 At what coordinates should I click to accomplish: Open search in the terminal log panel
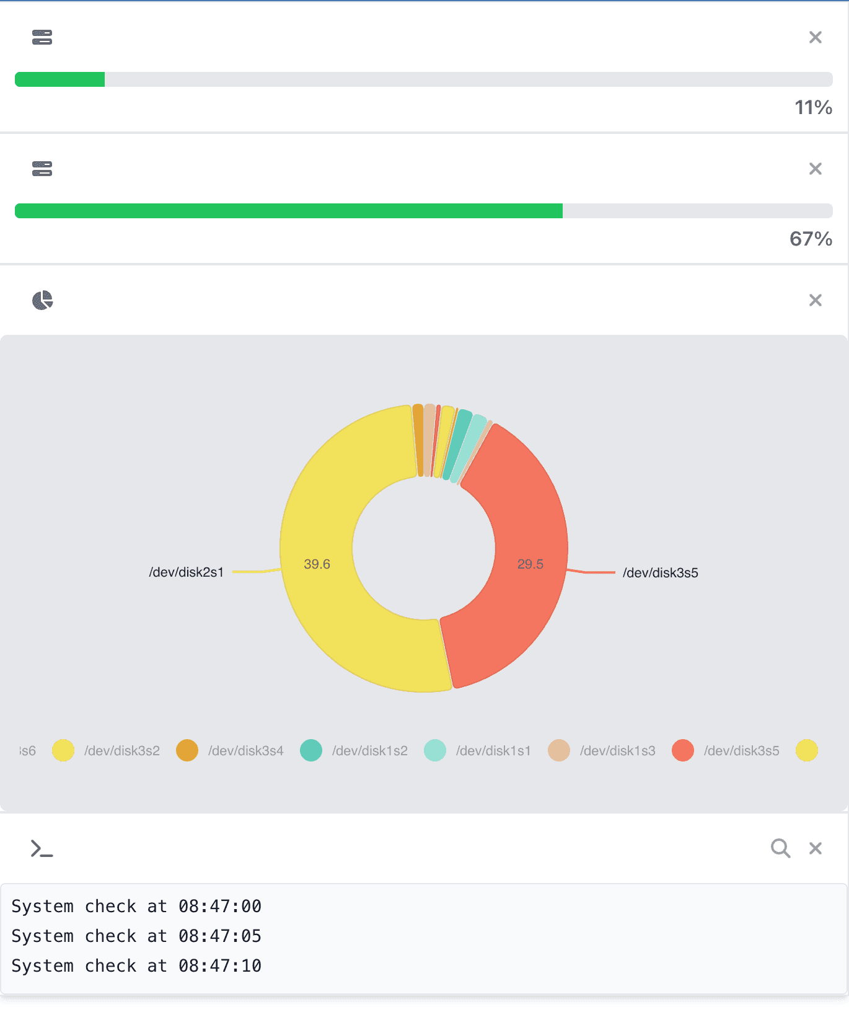(x=780, y=848)
